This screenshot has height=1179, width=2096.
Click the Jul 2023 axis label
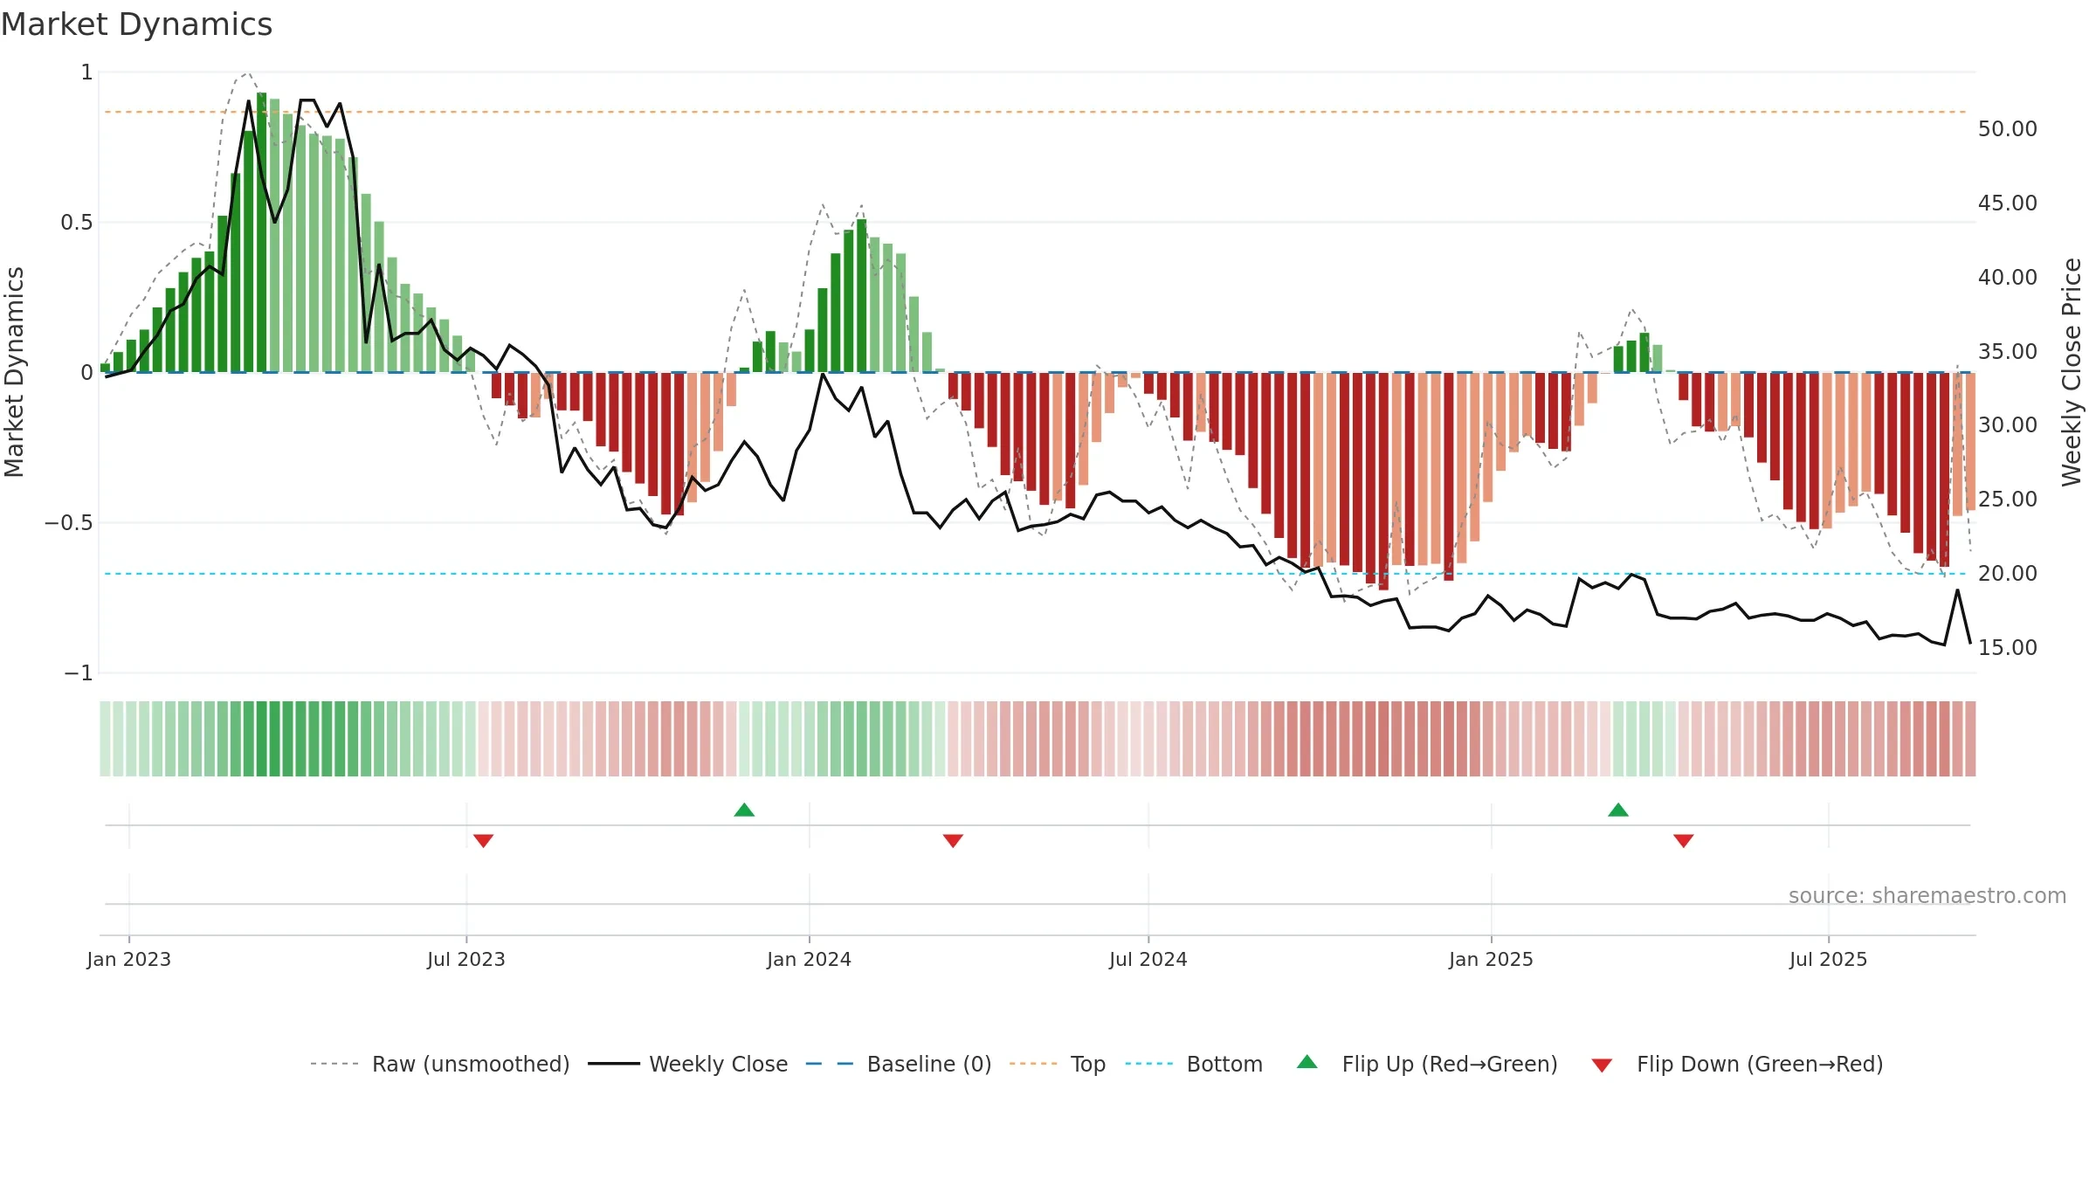(466, 959)
